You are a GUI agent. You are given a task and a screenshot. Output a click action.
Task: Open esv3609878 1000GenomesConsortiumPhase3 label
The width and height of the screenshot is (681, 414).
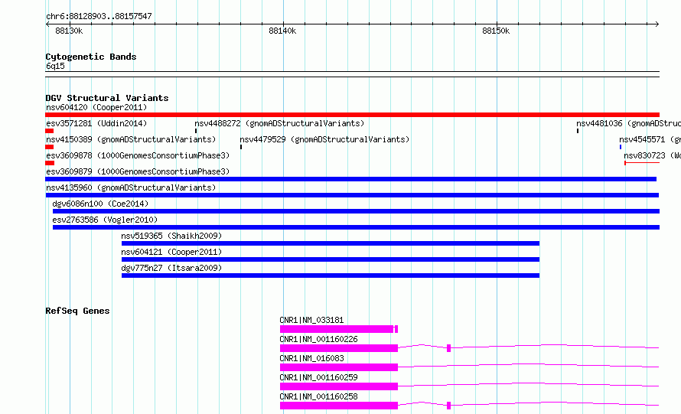point(138,155)
